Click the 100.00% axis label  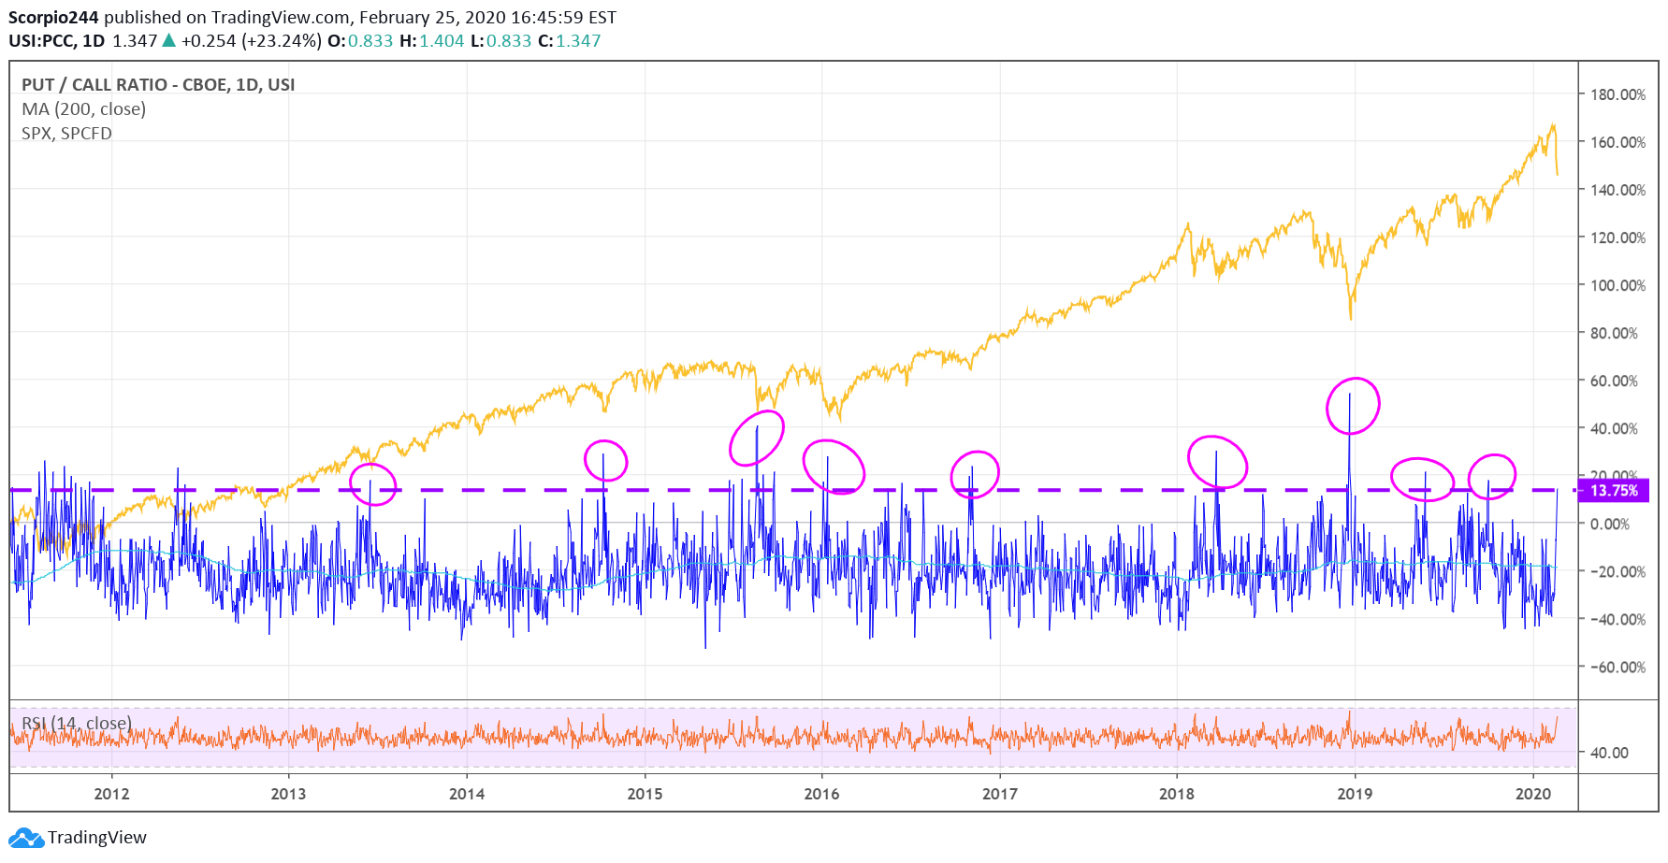[1617, 285]
